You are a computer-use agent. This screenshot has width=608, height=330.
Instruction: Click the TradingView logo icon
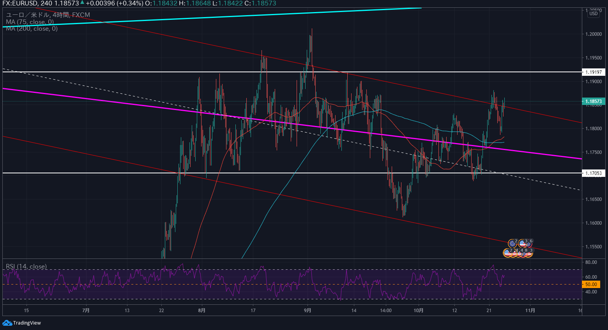pos(7,323)
